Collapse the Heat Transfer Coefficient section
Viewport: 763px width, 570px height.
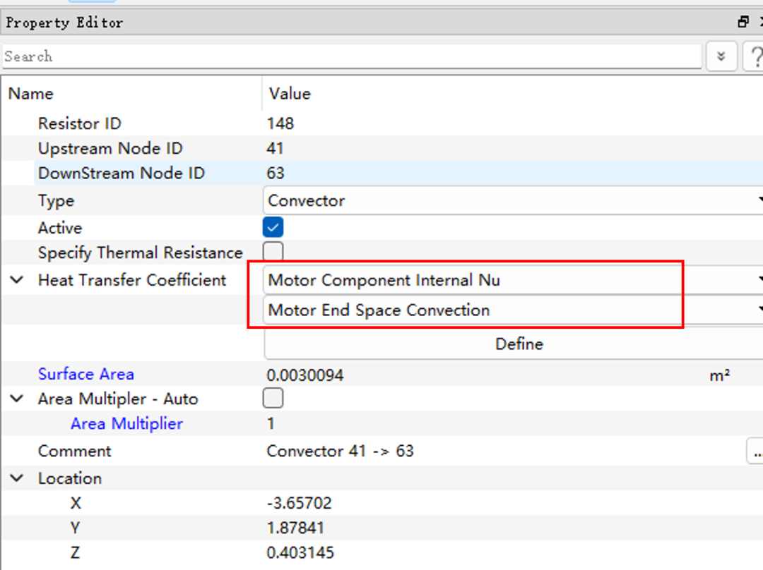click(x=17, y=280)
